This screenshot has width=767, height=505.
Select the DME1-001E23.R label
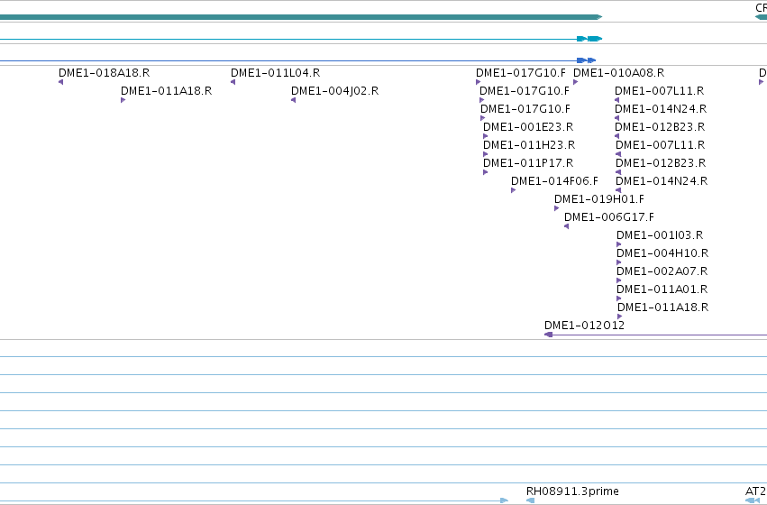528,127
